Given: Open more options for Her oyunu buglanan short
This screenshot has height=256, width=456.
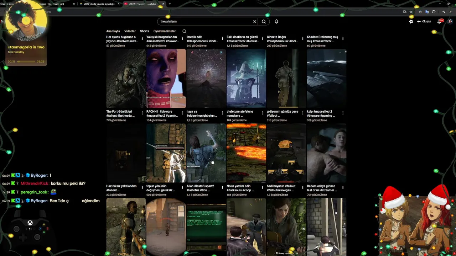Looking at the screenshot, I should point(142,38).
